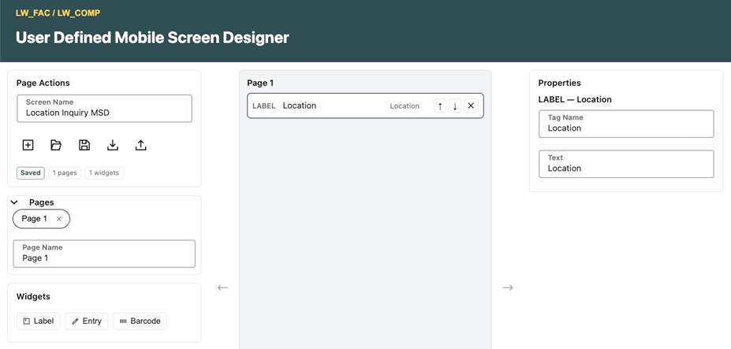Go to previous page with left arrow
This screenshot has height=349, width=731.
click(222, 288)
